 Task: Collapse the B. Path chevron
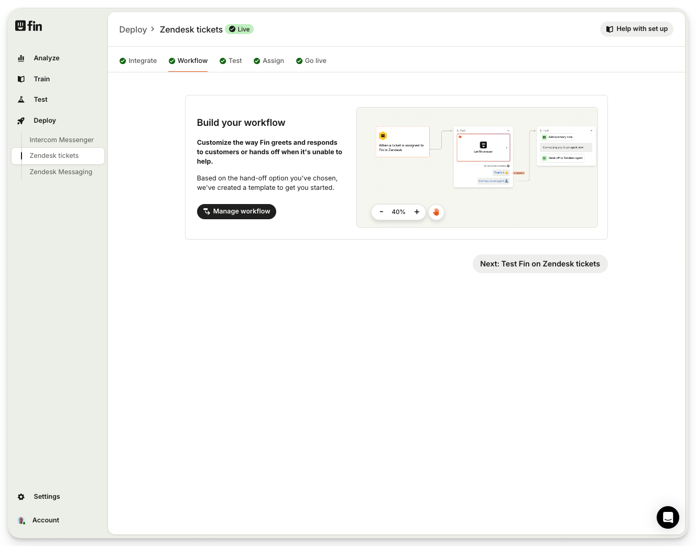[591, 131]
